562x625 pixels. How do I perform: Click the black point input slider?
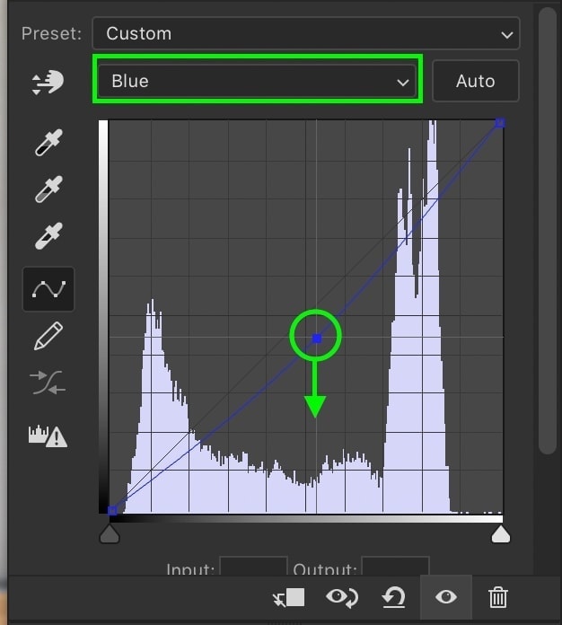click(110, 534)
